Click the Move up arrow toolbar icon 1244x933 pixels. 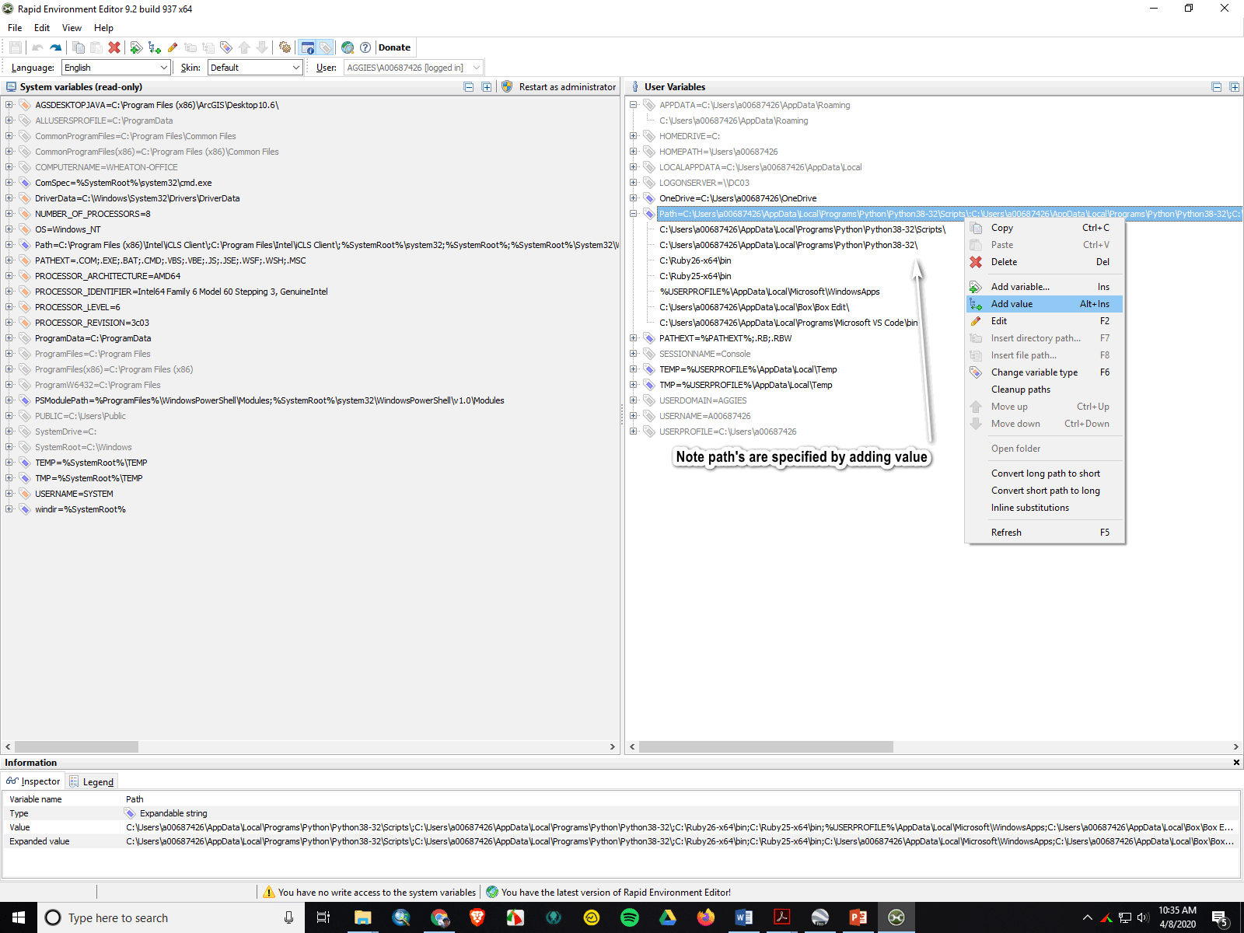(244, 47)
